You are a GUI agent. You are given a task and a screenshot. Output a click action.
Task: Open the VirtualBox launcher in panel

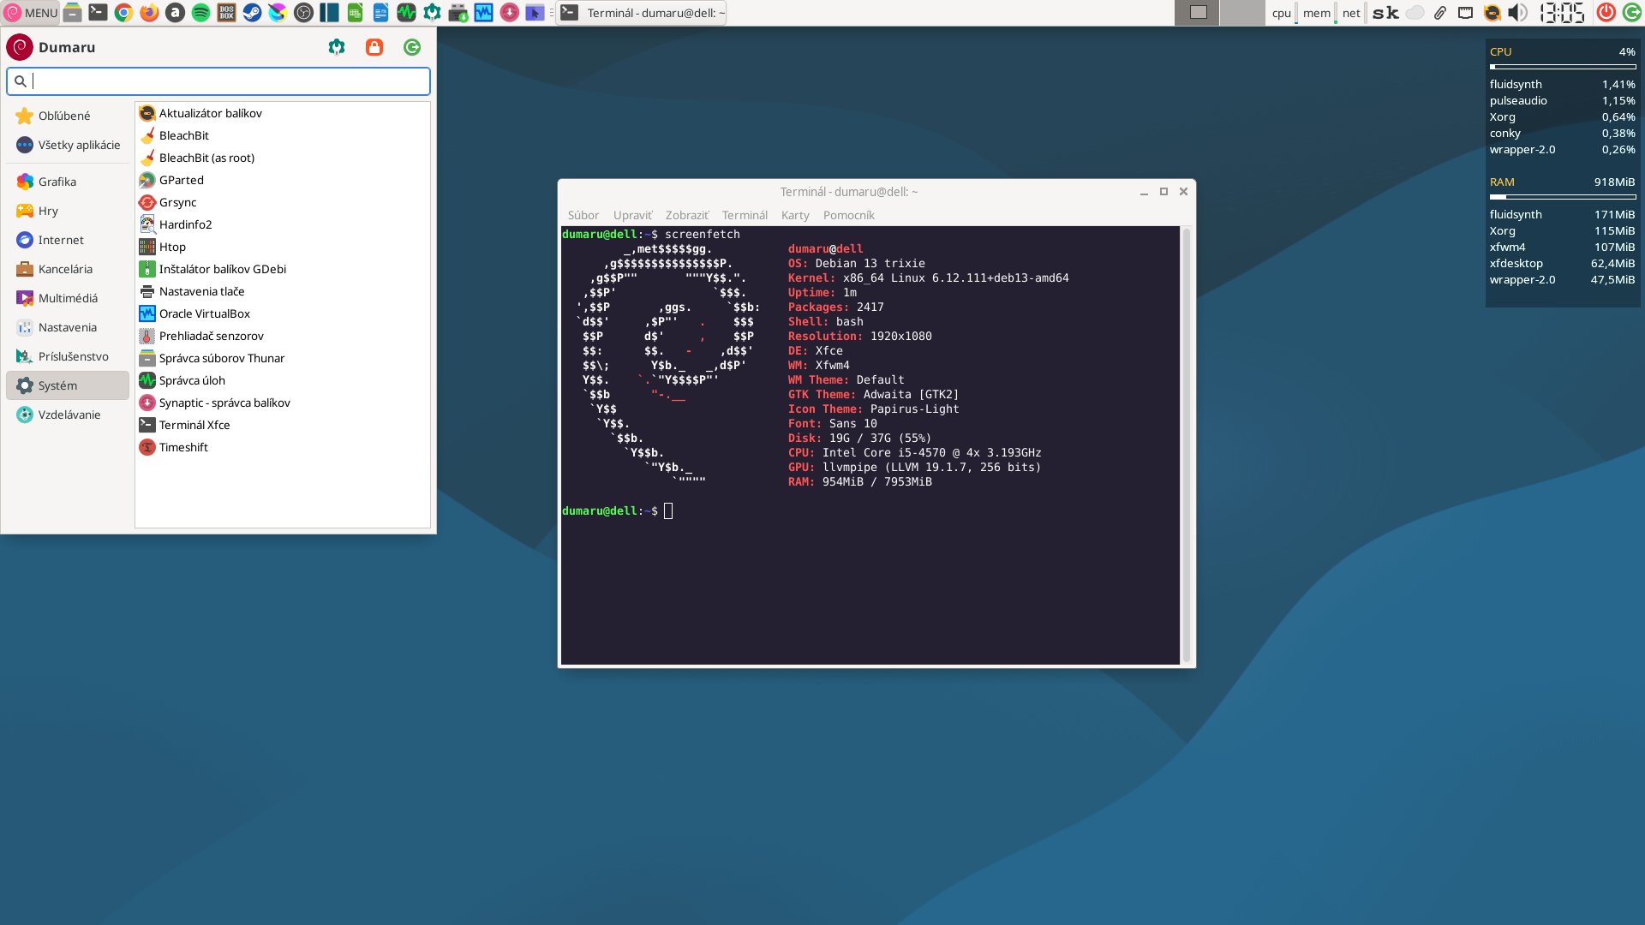coord(483,13)
